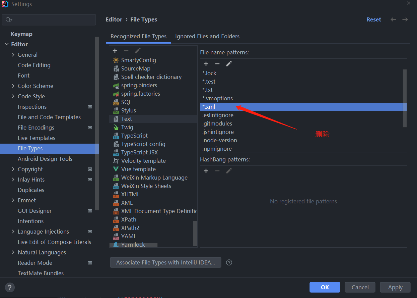
Task: Confirm settings with the OK button
Action: click(x=325, y=287)
